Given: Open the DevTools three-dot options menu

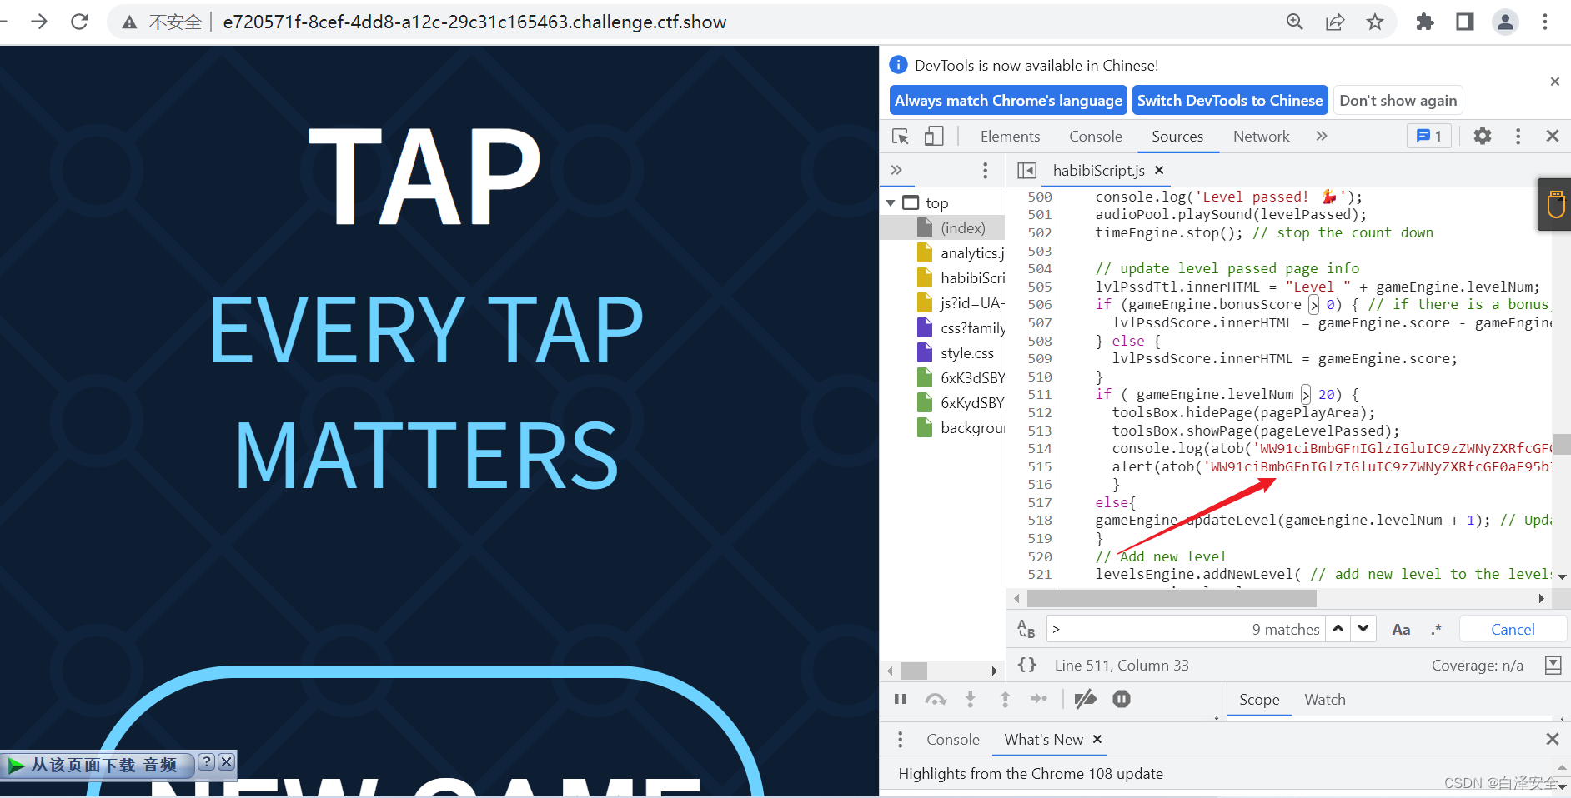Looking at the screenshot, I should [1518, 136].
